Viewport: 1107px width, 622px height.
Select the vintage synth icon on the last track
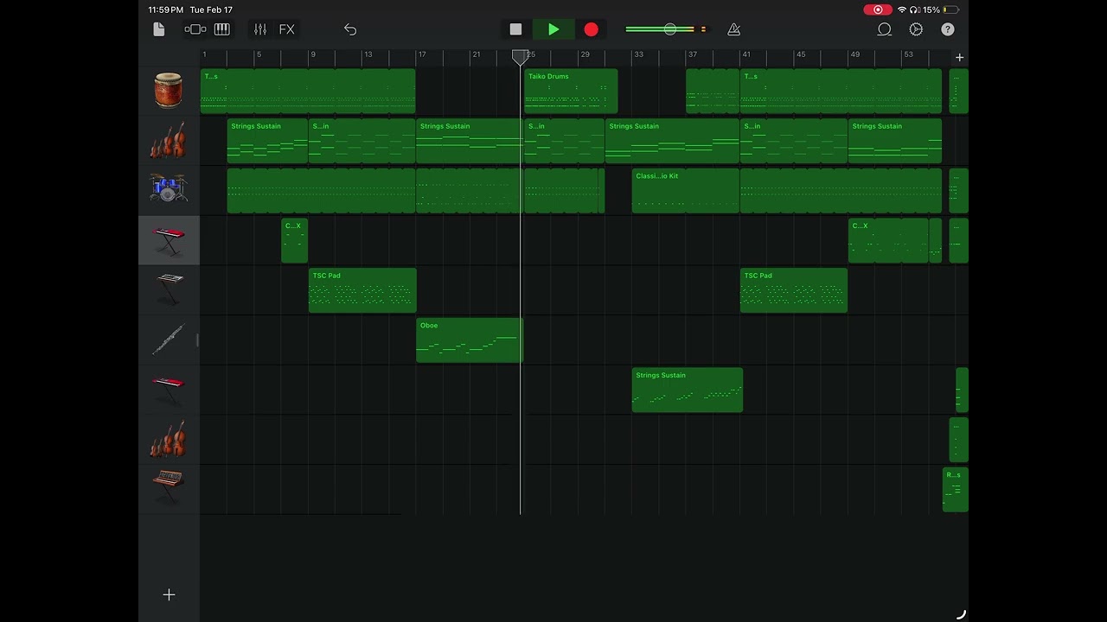click(x=169, y=489)
